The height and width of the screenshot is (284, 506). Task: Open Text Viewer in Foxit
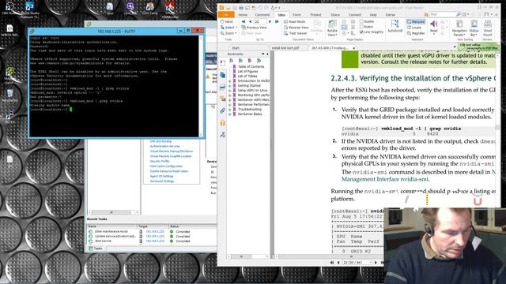click(x=295, y=33)
